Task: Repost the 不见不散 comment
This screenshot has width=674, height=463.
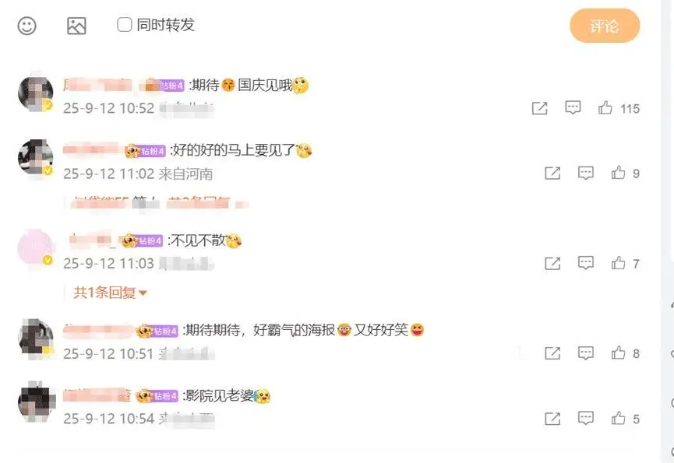Action: [x=552, y=263]
